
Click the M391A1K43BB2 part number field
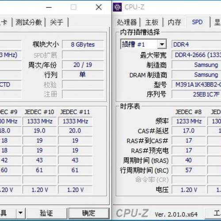coord(196,84)
